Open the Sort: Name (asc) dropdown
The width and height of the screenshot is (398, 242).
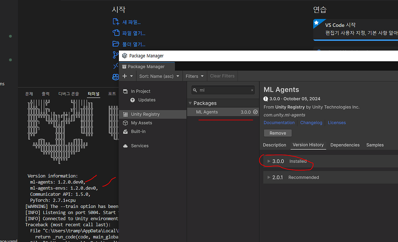[159, 76]
